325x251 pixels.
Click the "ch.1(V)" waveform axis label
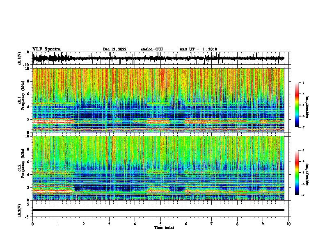(x=20, y=58)
